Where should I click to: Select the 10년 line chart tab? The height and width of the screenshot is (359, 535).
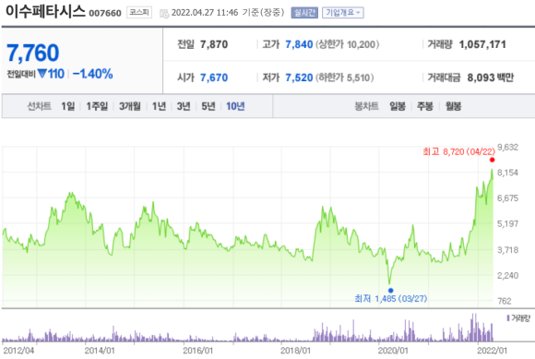pyautogui.click(x=235, y=106)
